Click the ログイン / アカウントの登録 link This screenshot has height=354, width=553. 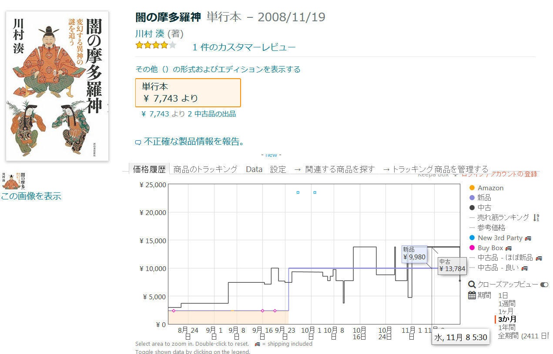click(499, 174)
